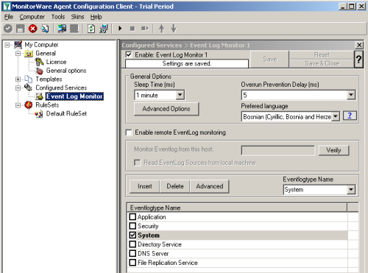The width and height of the screenshot is (368, 273).
Task: Collapse the RuleSets tree node
Action: 18,105
